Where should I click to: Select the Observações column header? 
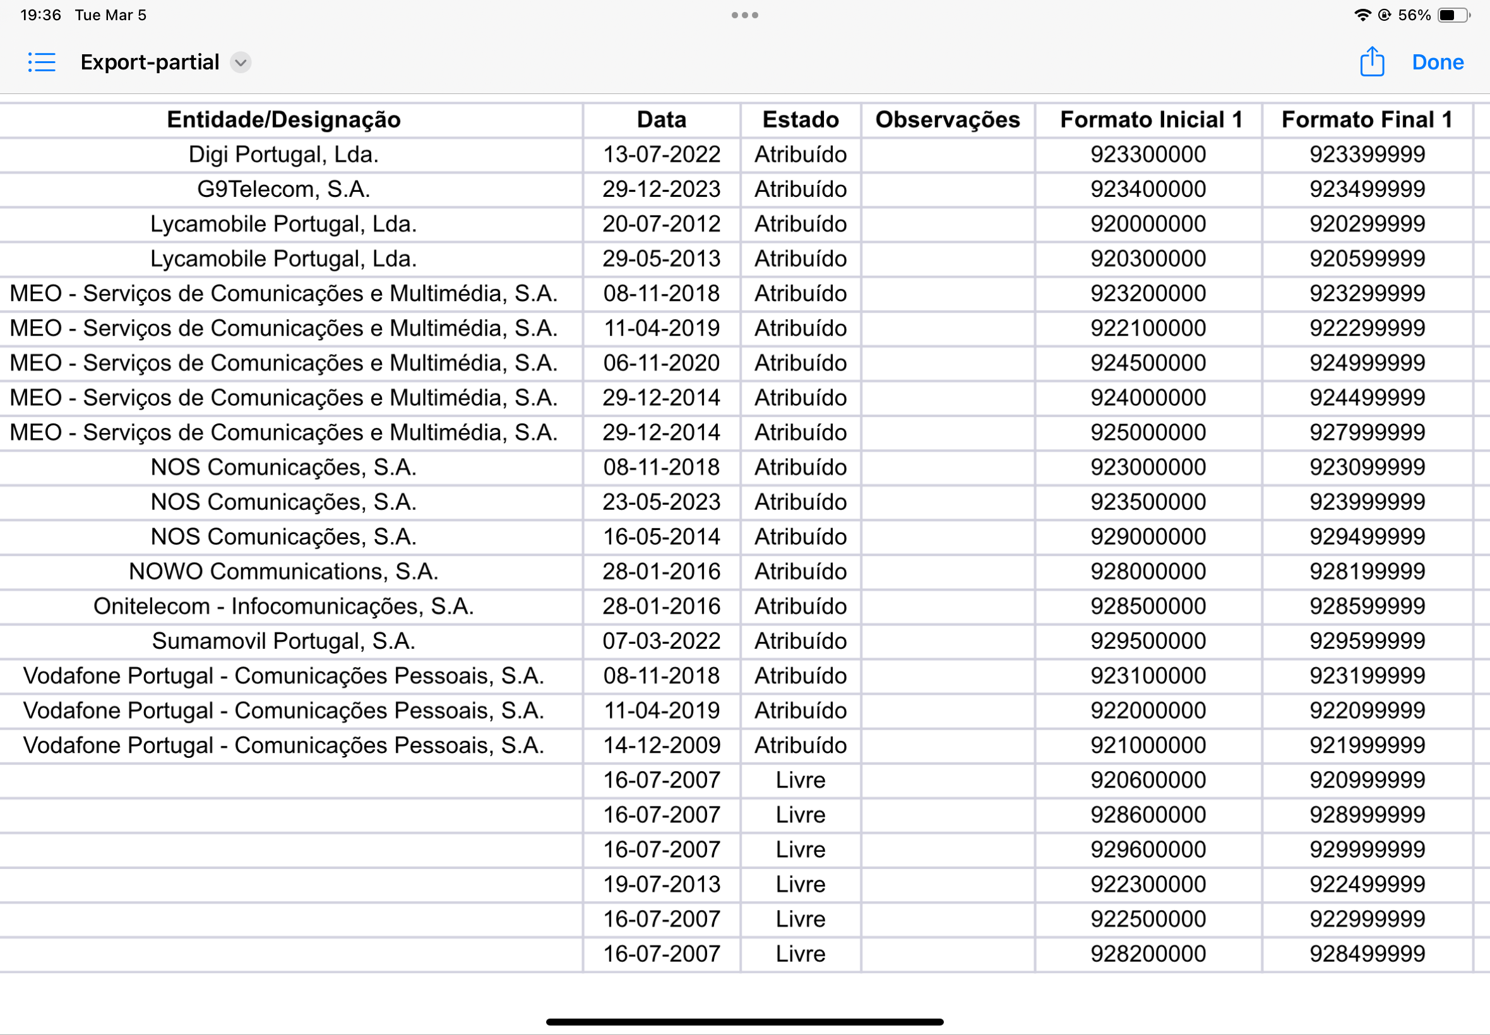tap(947, 120)
